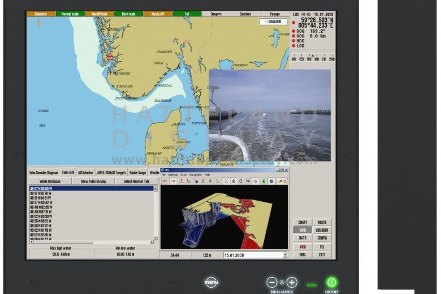Click the north arrow compass icon on the chart
The width and height of the screenshot is (441, 294).
[x=38, y=23]
